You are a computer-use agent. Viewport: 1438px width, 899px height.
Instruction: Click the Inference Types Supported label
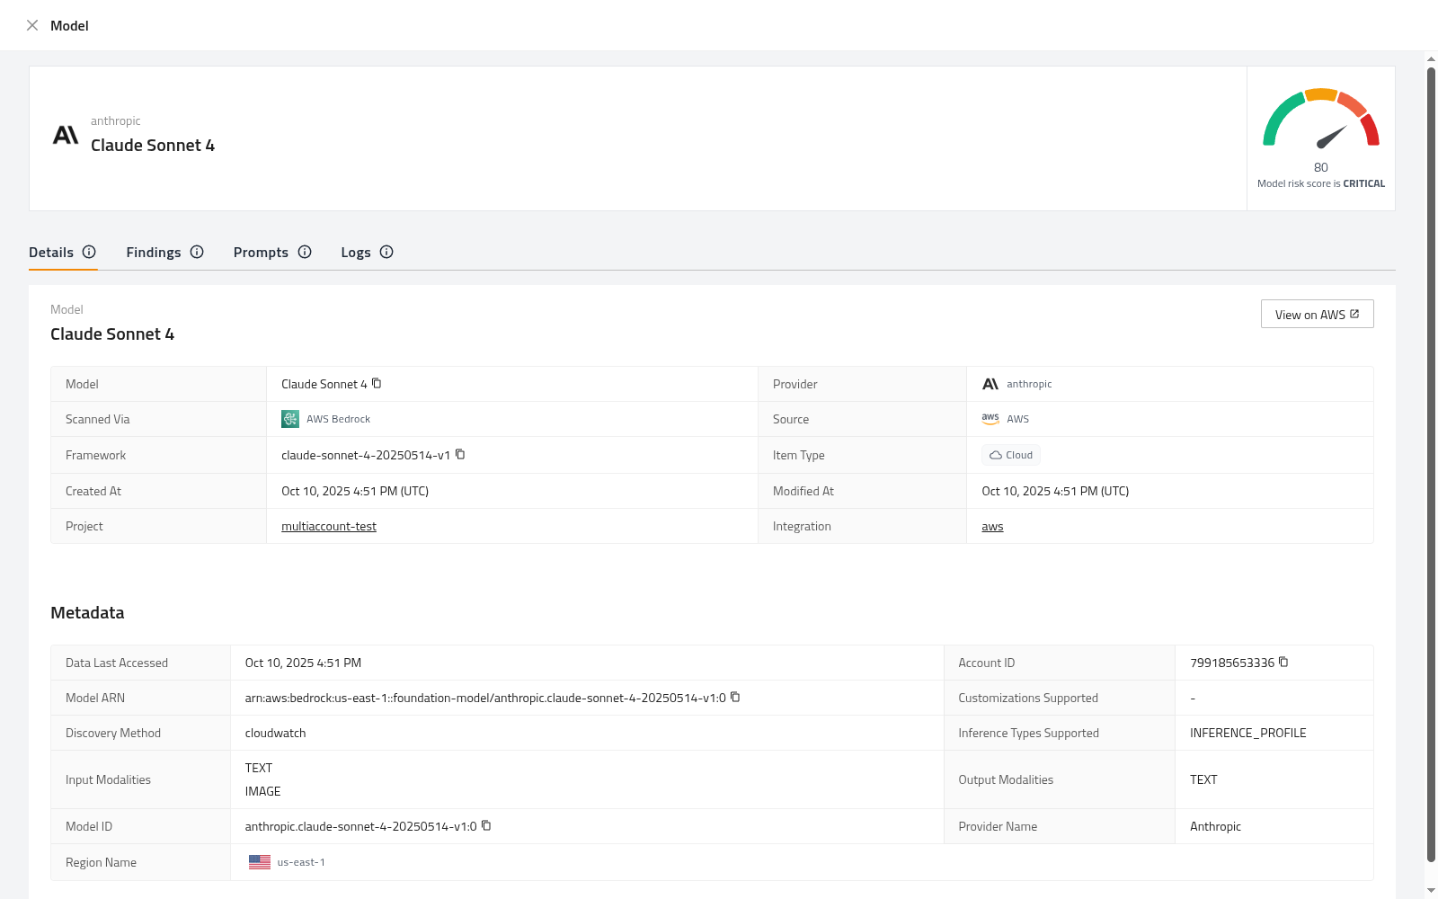(x=1028, y=733)
